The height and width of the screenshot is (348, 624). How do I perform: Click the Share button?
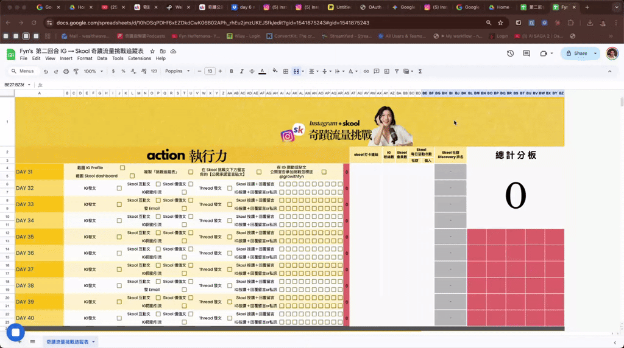(576, 53)
